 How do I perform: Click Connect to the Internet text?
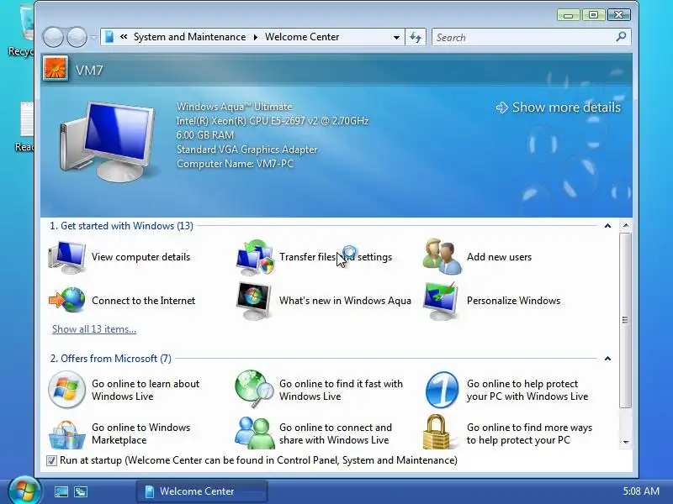143,301
